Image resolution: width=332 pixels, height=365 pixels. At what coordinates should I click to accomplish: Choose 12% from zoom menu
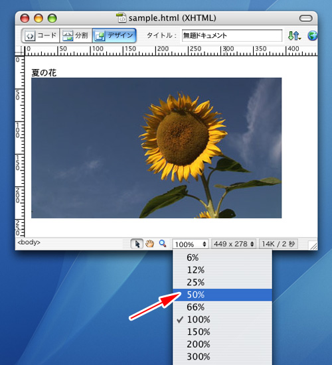pyautogui.click(x=222, y=270)
